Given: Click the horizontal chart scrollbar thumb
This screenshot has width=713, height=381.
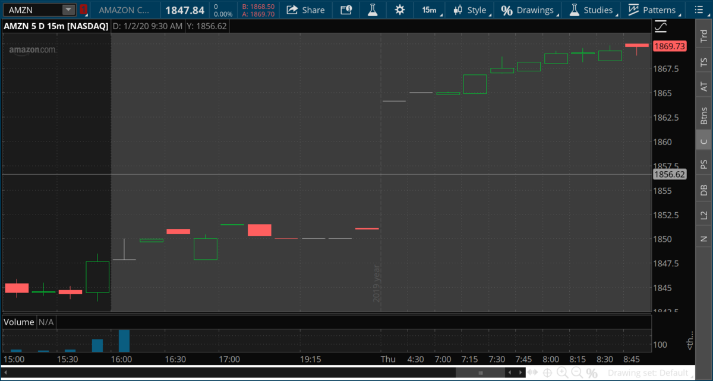Looking at the screenshot, I should pyautogui.click(x=481, y=373).
